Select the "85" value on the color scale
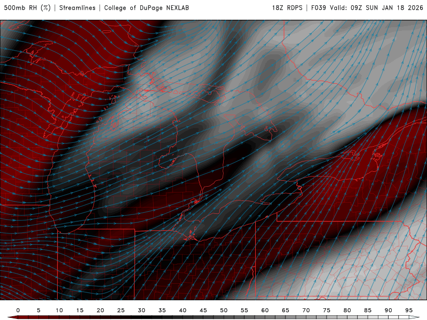427x320 pixels. (x=368, y=310)
